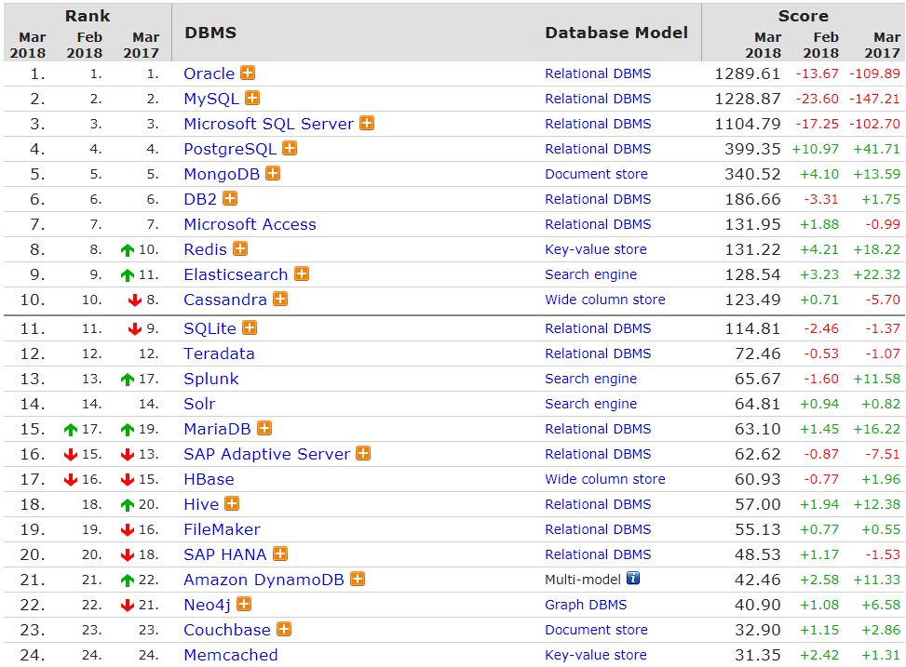This screenshot has height=667, width=906.
Task: Click the DBMS column header
Action: click(210, 33)
